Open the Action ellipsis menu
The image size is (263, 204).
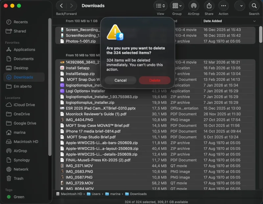pyautogui.click(x=223, y=6)
